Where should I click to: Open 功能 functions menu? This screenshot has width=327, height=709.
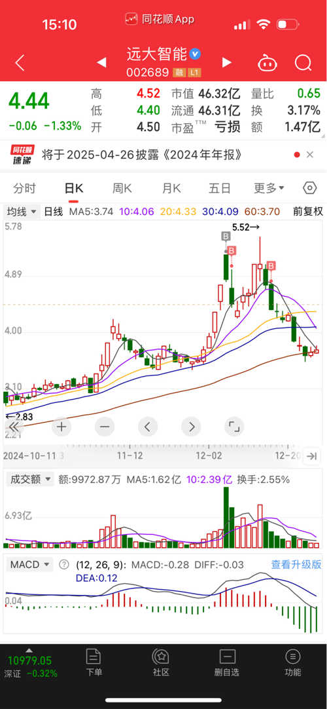(293, 663)
